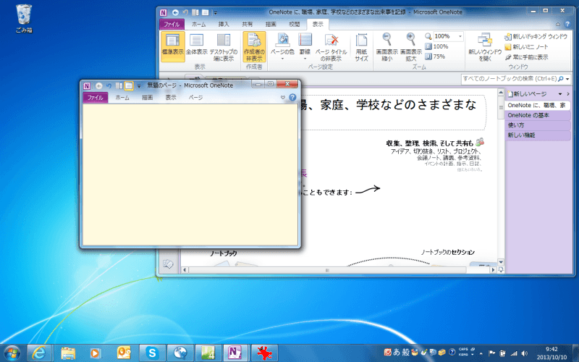Open ファイル tab in the side note window
The height and width of the screenshot is (362, 579).
(x=96, y=98)
